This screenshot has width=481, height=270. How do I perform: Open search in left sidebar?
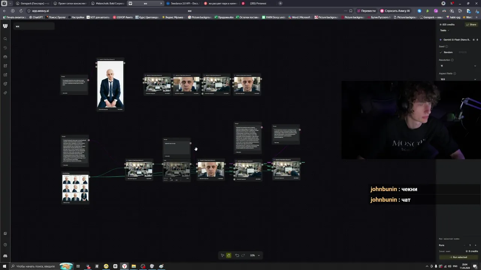tap(5, 39)
